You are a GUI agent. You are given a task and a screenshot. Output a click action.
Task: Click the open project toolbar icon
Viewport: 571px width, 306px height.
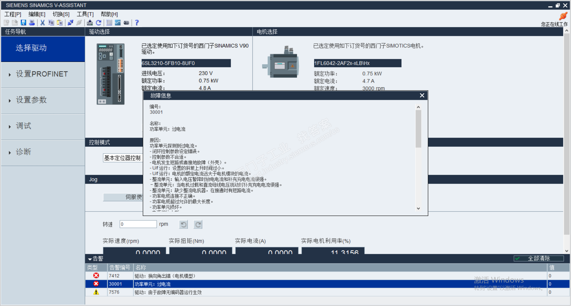(15, 23)
